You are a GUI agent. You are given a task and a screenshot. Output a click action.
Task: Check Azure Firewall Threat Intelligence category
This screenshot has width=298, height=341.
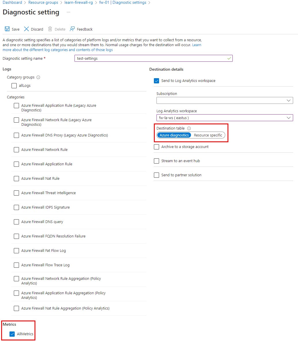point(16,193)
